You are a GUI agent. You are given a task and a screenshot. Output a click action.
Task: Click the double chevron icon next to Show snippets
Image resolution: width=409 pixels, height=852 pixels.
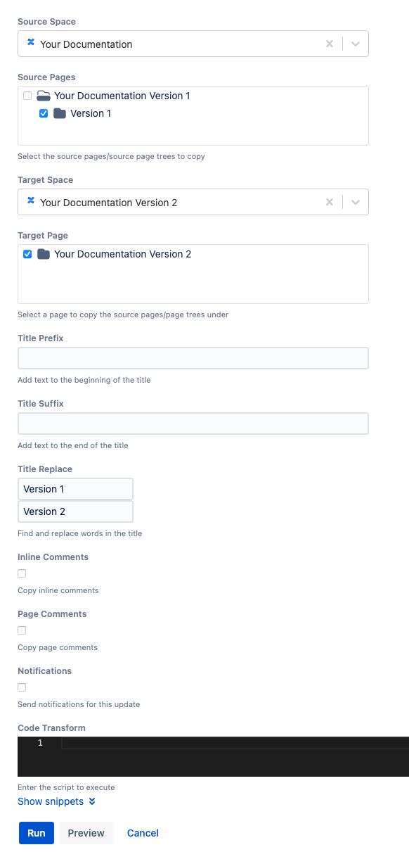pos(92,801)
